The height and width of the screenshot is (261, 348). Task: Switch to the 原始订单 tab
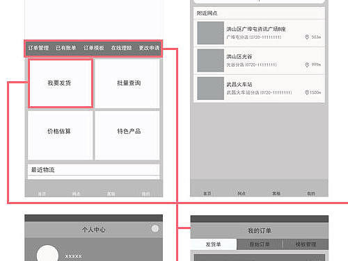260,244
